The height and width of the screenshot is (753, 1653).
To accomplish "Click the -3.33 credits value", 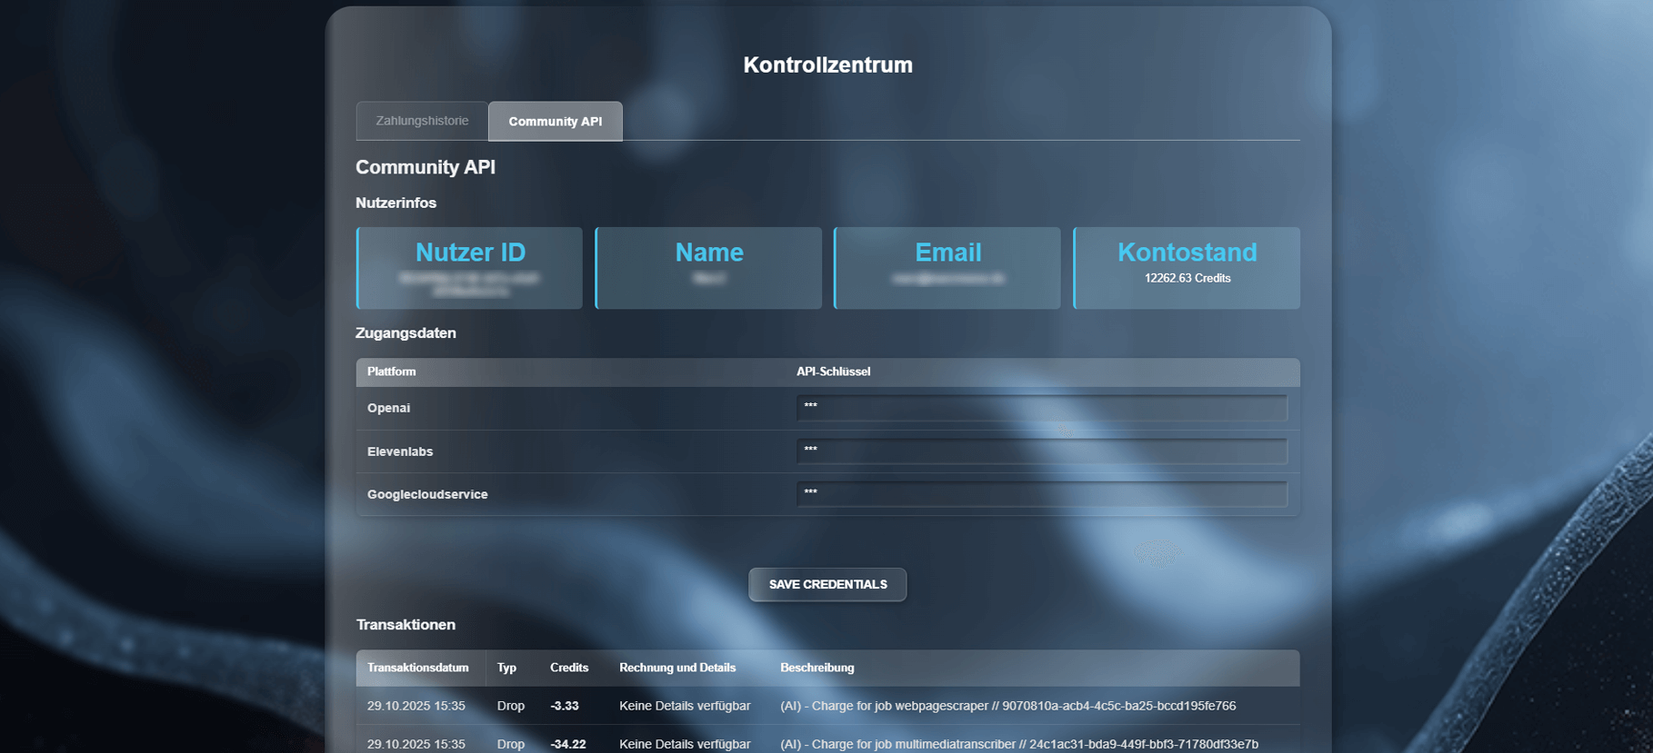I will click(x=565, y=706).
